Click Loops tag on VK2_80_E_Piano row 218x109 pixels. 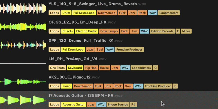pyautogui.click(x=55, y=86)
